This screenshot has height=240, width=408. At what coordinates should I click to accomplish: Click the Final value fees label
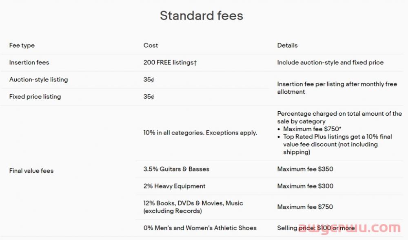(x=31, y=171)
